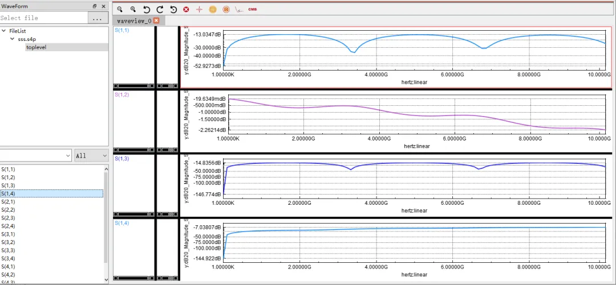The height and width of the screenshot is (285, 616).
Task: Open the empty filter combo box
Action: 36,156
